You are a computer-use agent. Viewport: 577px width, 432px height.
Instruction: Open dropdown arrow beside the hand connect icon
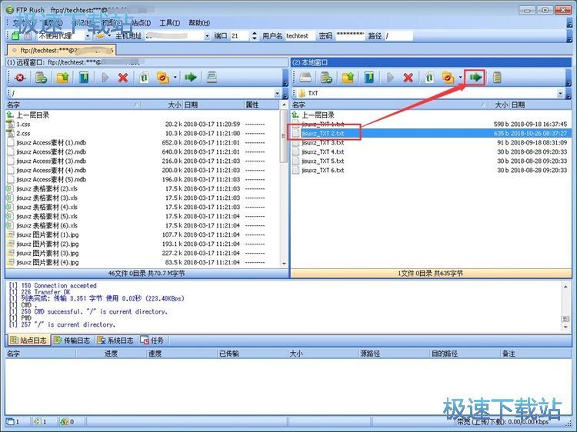(109, 35)
